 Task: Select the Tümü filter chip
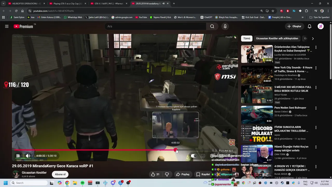point(247,38)
